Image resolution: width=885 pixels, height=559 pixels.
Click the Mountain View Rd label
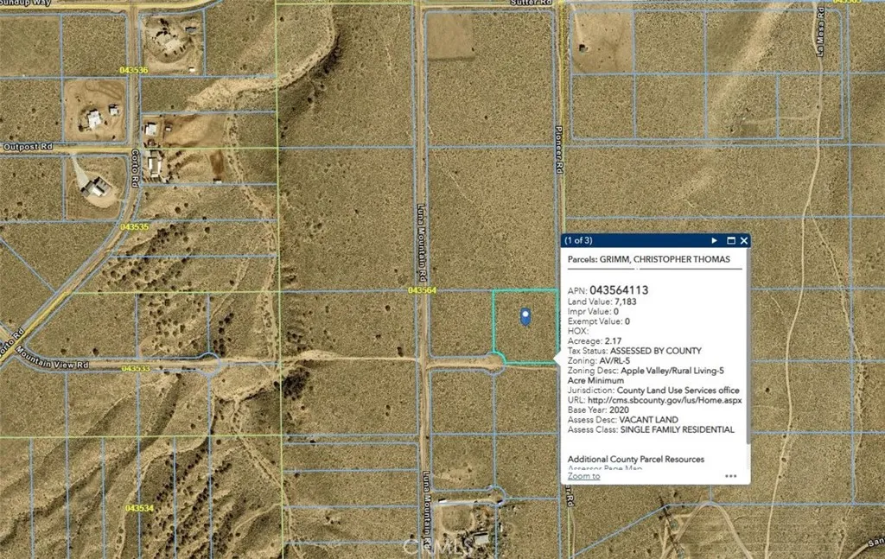[52, 359]
